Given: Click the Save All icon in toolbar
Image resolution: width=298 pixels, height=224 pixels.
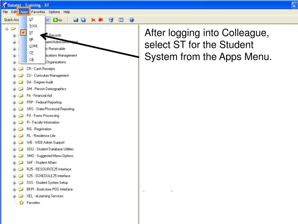Looking at the screenshot, I should coord(83,20).
